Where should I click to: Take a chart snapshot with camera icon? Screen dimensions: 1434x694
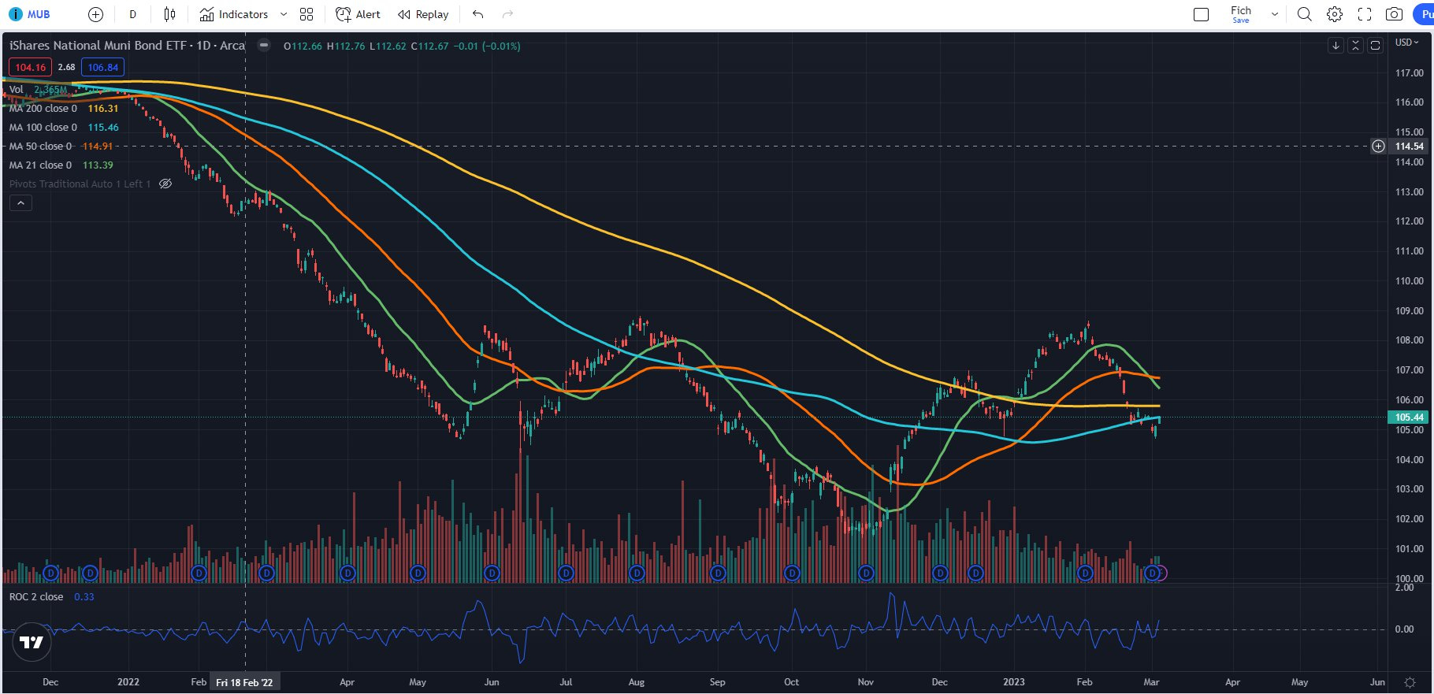point(1394,14)
